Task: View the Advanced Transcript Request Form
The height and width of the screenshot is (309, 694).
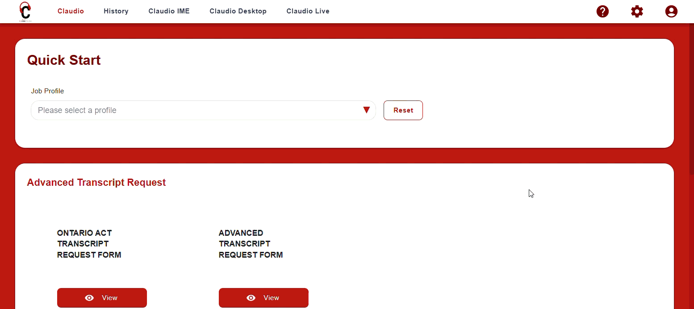Action: [x=263, y=297]
